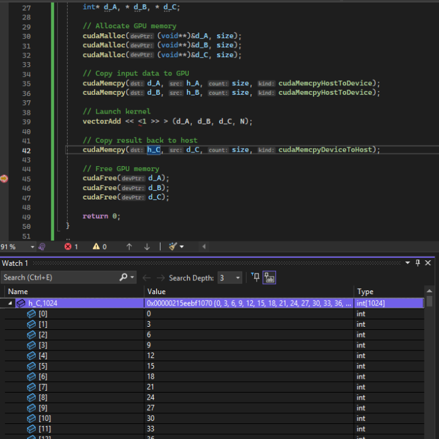Go to previous issue with up arrow

pos(129,246)
